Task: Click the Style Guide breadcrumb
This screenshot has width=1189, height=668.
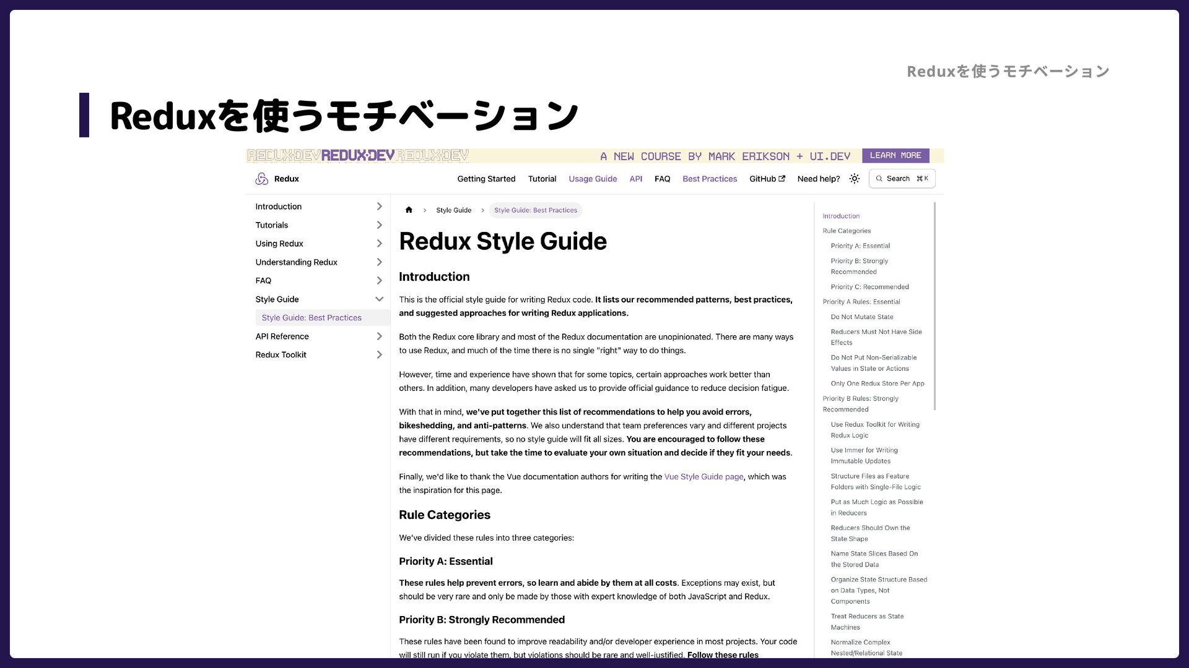Action: coord(453,210)
